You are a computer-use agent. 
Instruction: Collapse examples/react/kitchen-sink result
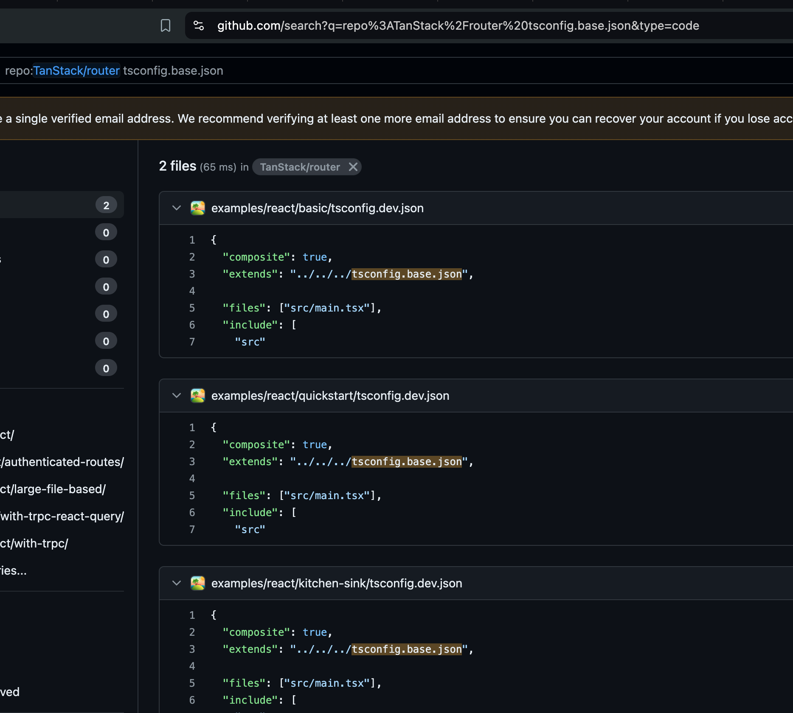click(177, 583)
